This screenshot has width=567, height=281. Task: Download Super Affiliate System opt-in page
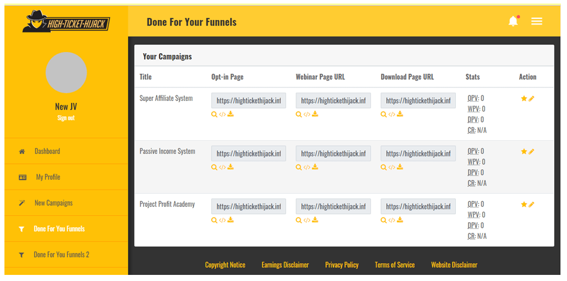click(231, 114)
